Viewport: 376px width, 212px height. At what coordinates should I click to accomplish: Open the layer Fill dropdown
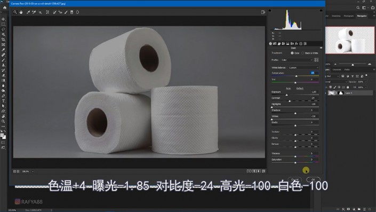click(365, 87)
